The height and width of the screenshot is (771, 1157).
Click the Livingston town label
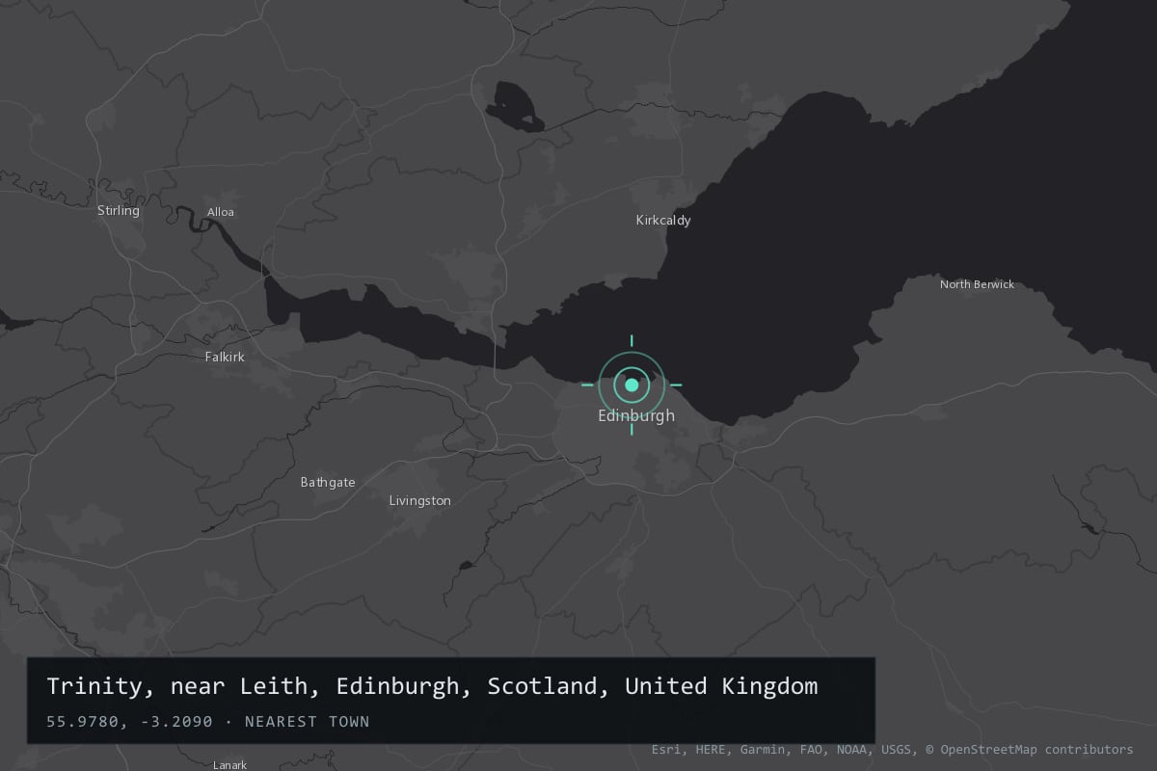tap(419, 501)
